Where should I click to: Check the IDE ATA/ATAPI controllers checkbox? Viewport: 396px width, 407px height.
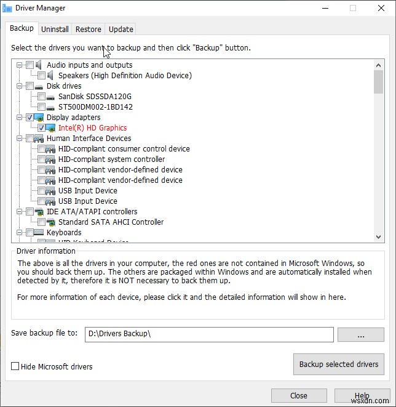click(x=30, y=212)
